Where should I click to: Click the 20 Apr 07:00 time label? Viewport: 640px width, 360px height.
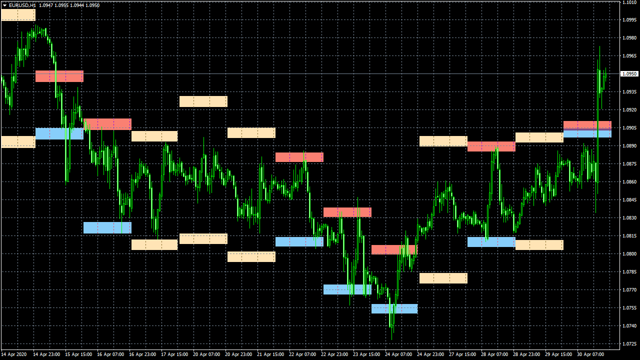click(x=206, y=354)
